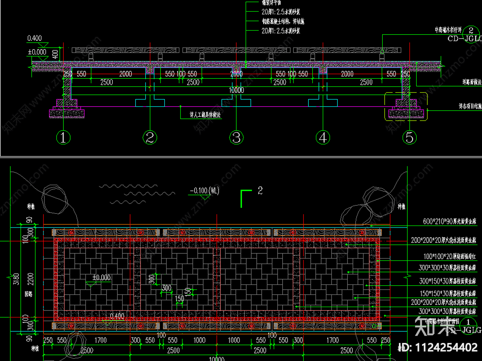Image resolution: width=482 pixels, height=361 pixels.
Task: Select grid axis bubble 2
Action: click(x=150, y=137)
